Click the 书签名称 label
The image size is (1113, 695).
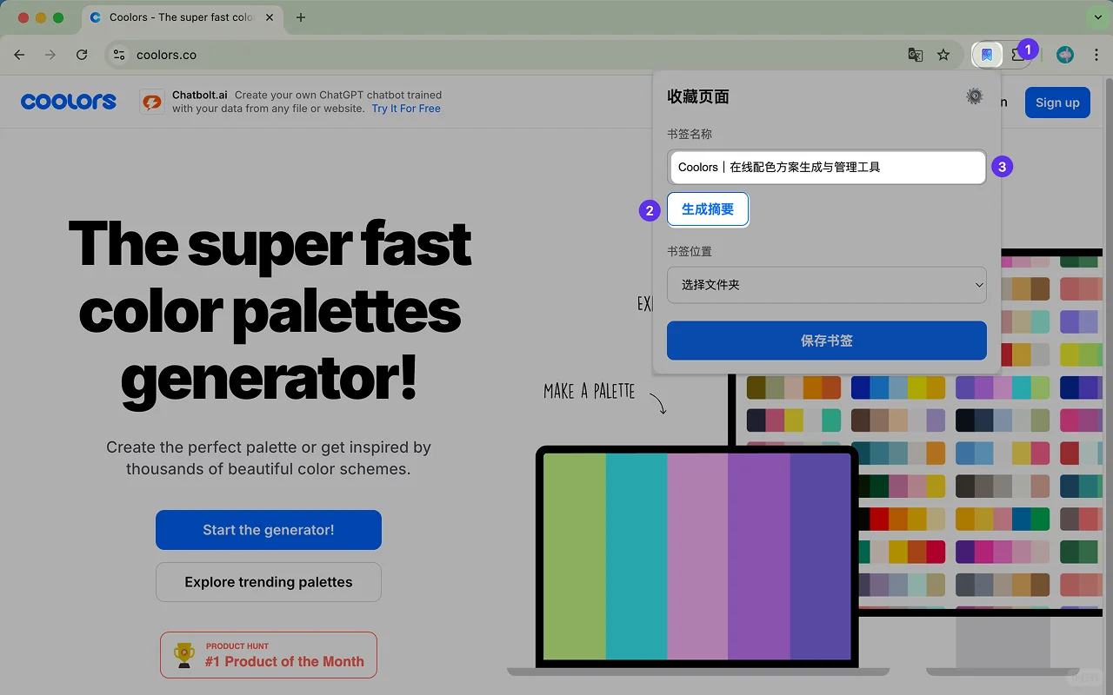pyautogui.click(x=690, y=135)
